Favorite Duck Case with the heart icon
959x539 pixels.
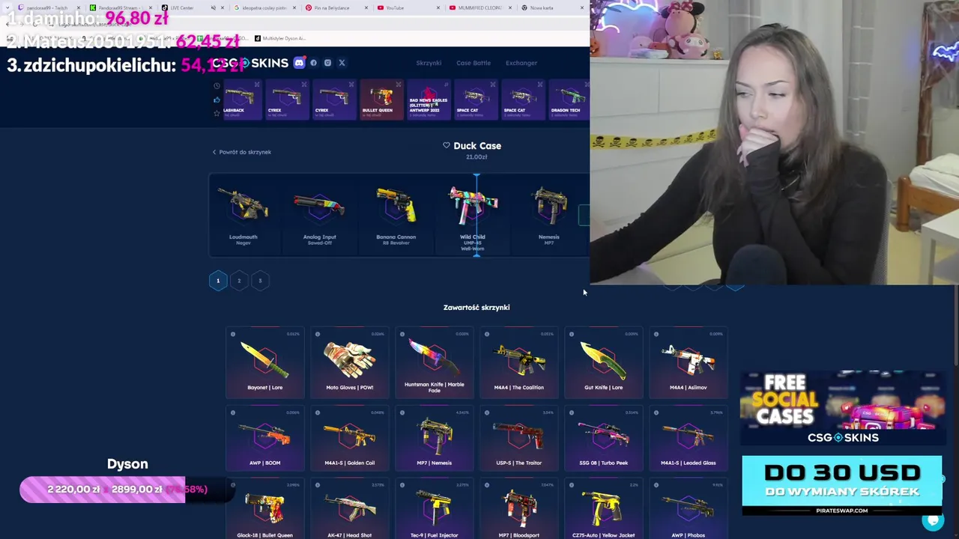pyautogui.click(x=447, y=145)
